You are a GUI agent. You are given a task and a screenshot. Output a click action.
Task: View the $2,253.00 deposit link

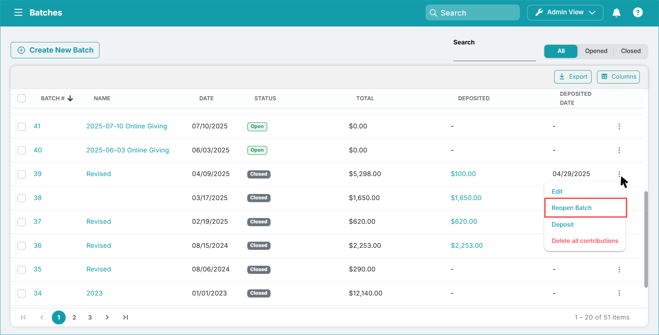(x=467, y=246)
